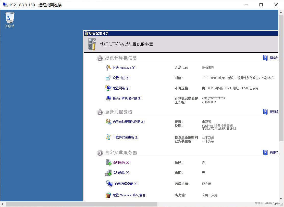
Task: Click the remote desktop connection title bar icon
Action: [x=5, y=5]
